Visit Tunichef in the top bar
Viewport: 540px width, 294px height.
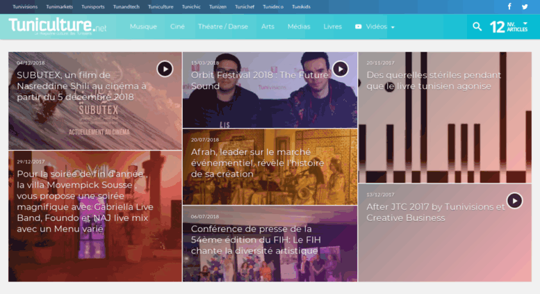(245, 6)
